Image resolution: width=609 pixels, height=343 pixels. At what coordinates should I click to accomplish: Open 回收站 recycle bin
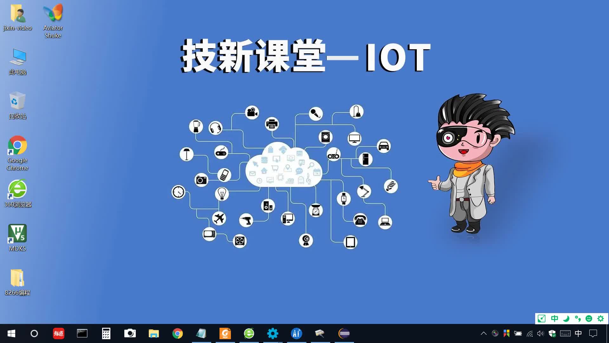[x=17, y=102]
